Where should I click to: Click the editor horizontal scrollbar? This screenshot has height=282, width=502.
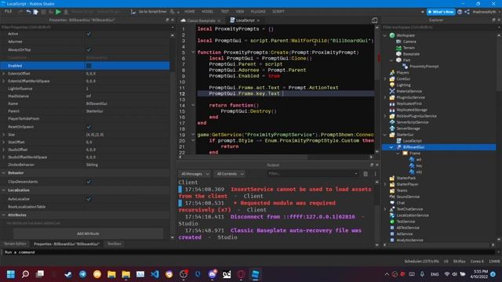[x=275, y=157]
